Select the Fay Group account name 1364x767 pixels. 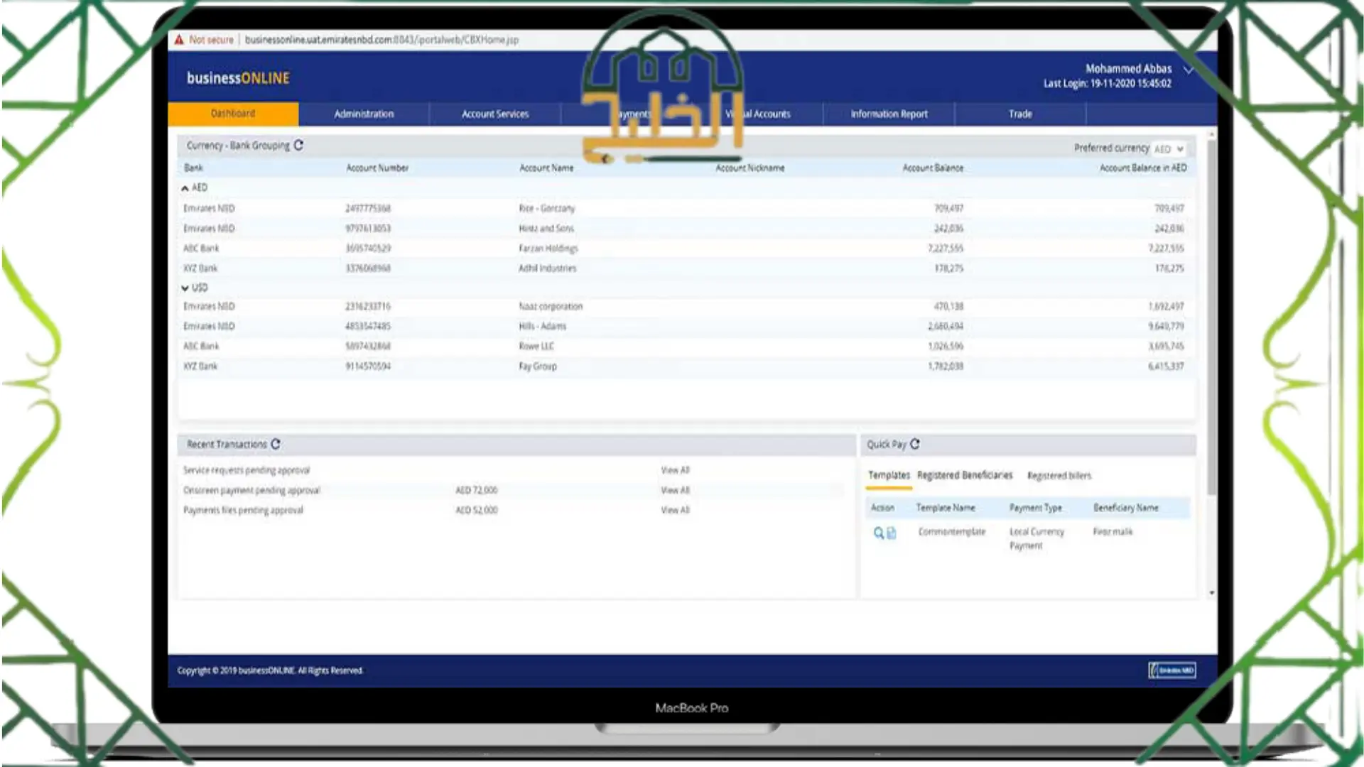[538, 366]
